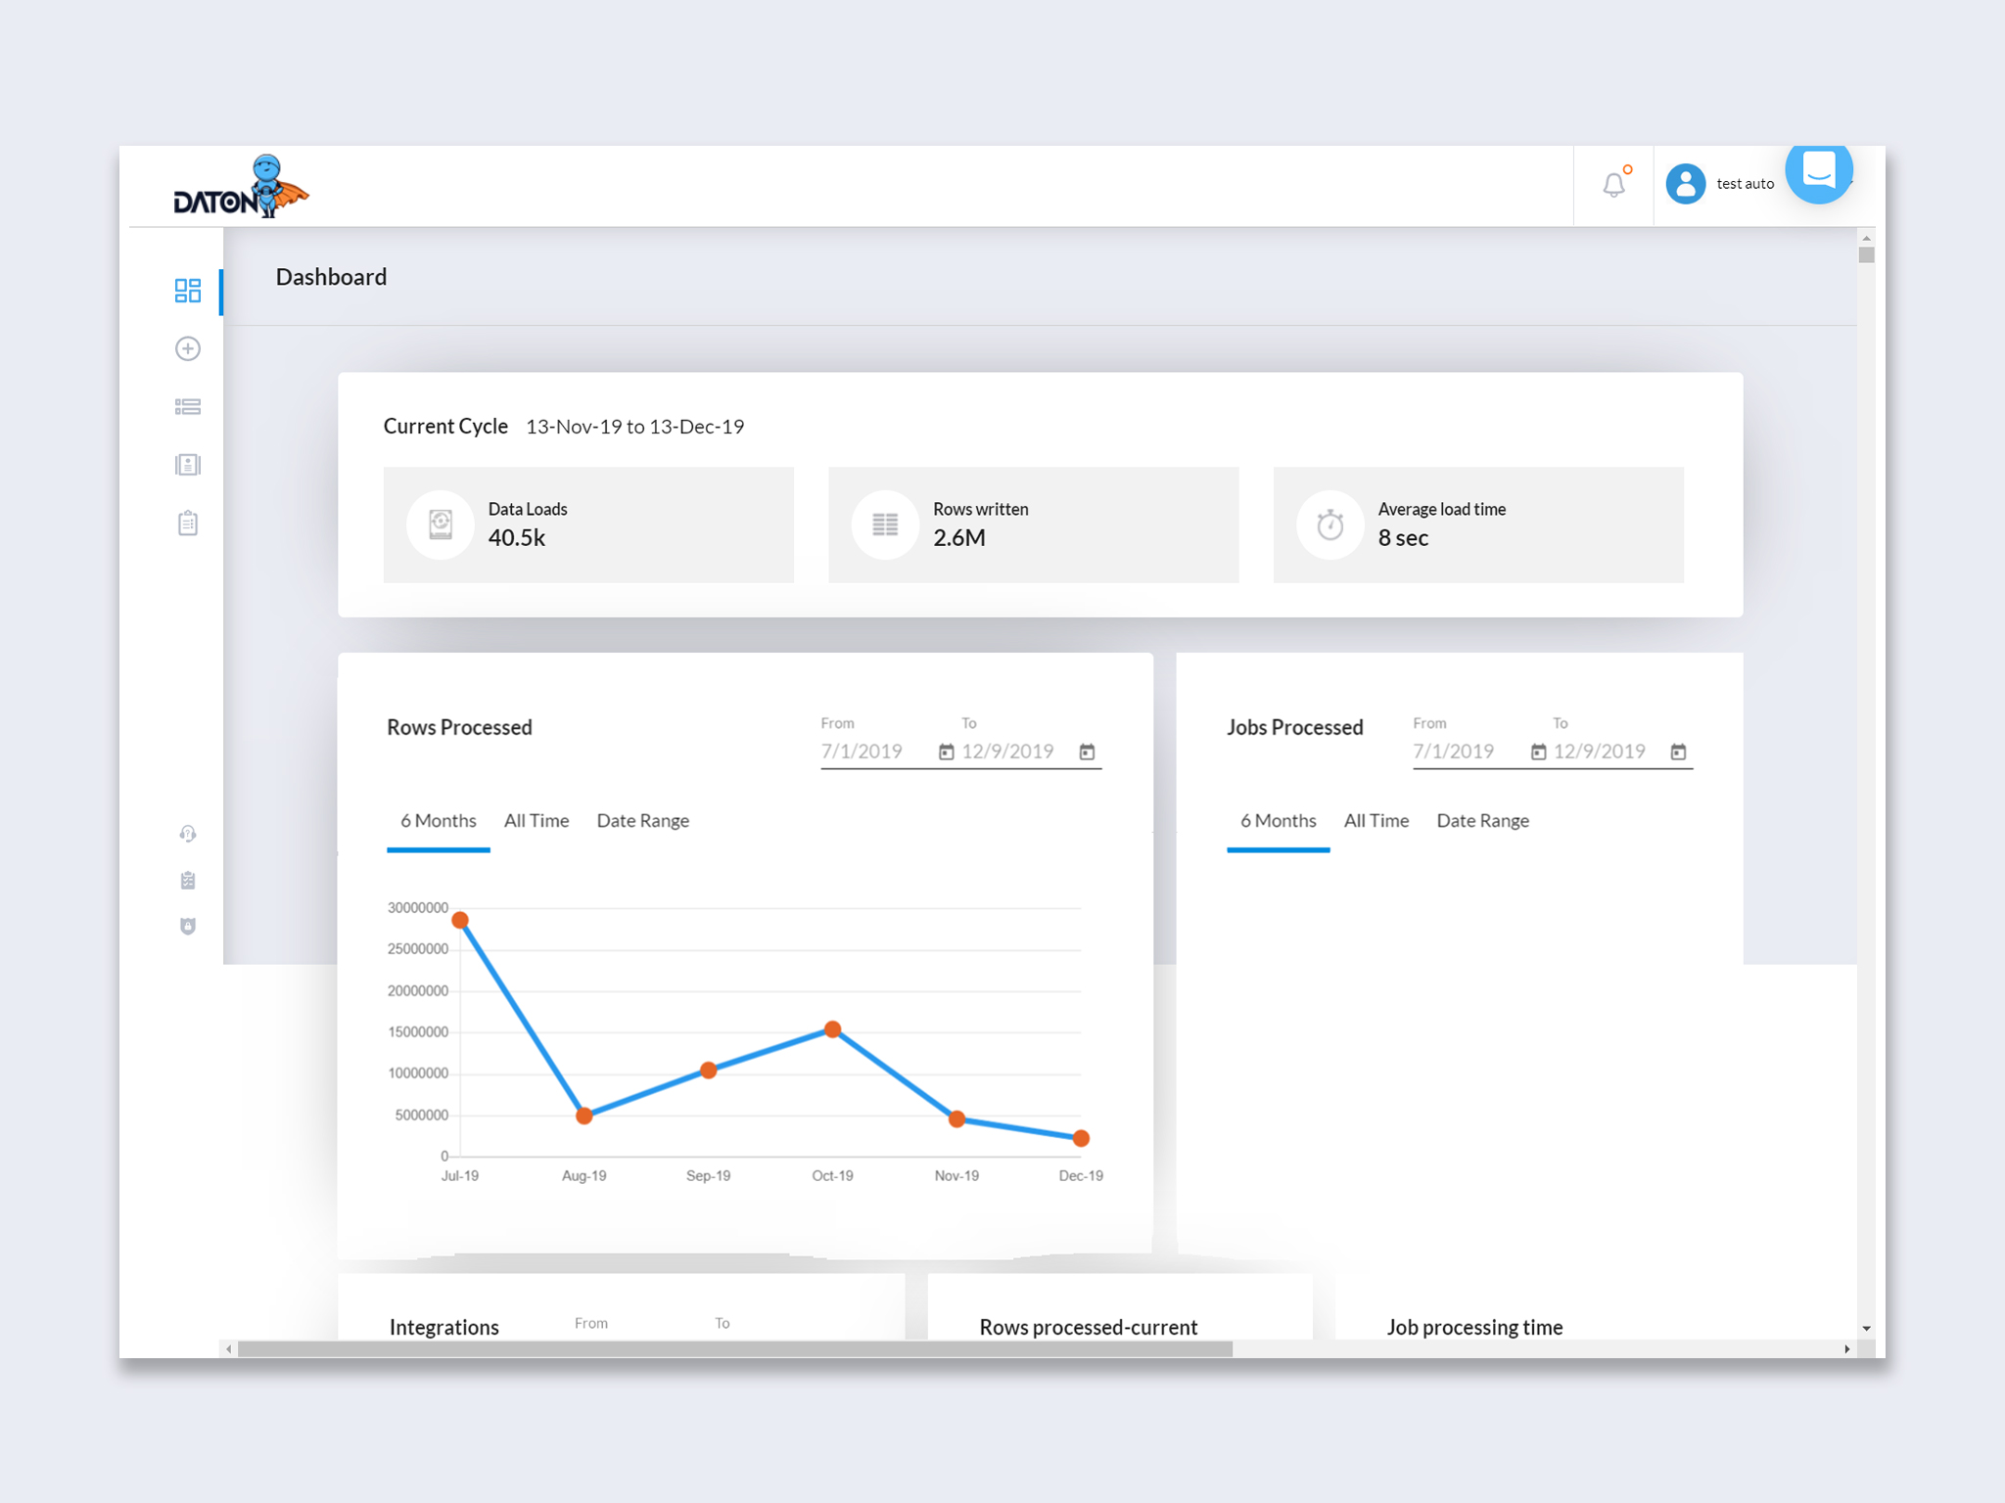
Task: Click the shield security icon in sidebar
Action: click(187, 926)
